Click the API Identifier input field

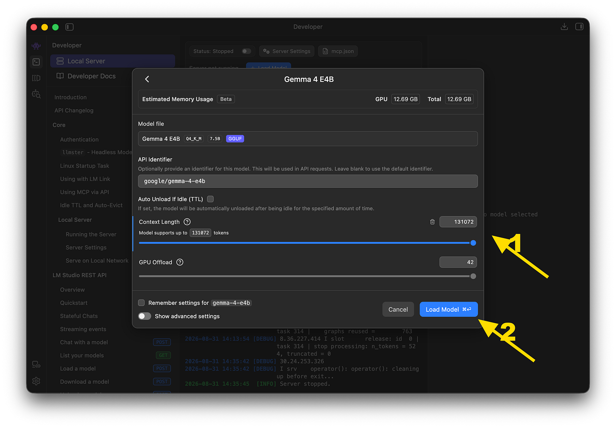click(x=308, y=181)
